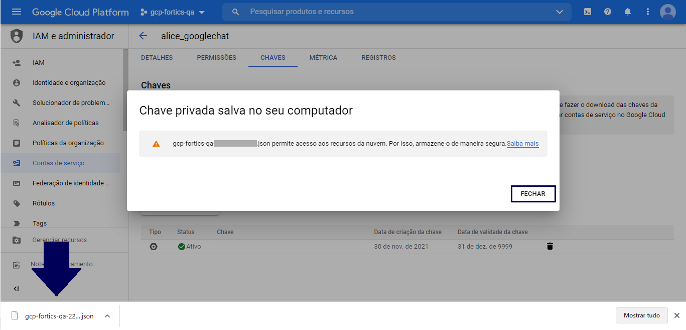Expand the search bar dropdown arrow
The image size is (686, 330).
pyautogui.click(x=560, y=12)
